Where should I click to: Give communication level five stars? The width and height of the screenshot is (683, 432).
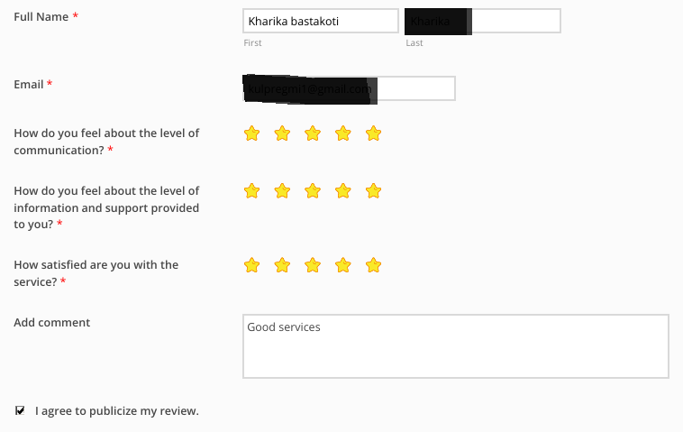[x=374, y=133]
